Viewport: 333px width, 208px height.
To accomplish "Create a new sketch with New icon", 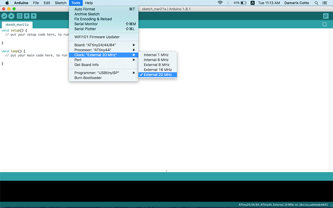I will pyautogui.click(x=20, y=16).
